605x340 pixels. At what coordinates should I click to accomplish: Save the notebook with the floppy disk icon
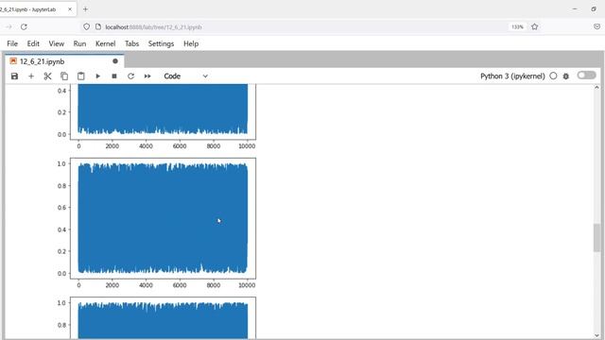click(x=15, y=76)
